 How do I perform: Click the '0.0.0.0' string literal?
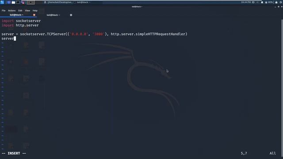click(x=79, y=34)
